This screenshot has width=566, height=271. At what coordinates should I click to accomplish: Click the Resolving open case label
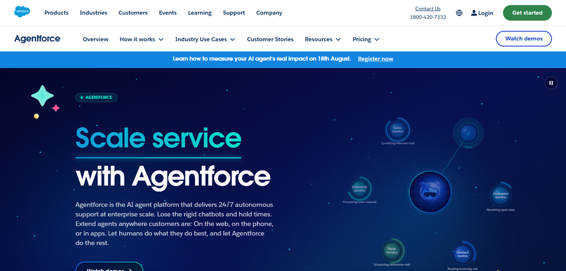tap(500, 210)
